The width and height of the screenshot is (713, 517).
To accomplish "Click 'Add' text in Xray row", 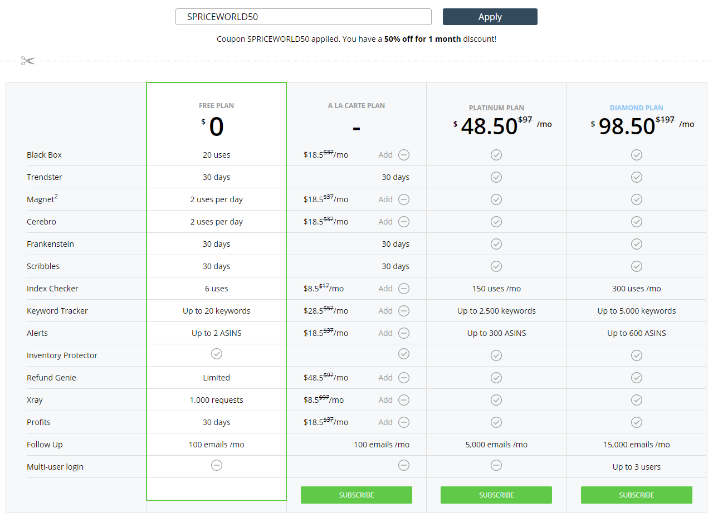I will [385, 400].
